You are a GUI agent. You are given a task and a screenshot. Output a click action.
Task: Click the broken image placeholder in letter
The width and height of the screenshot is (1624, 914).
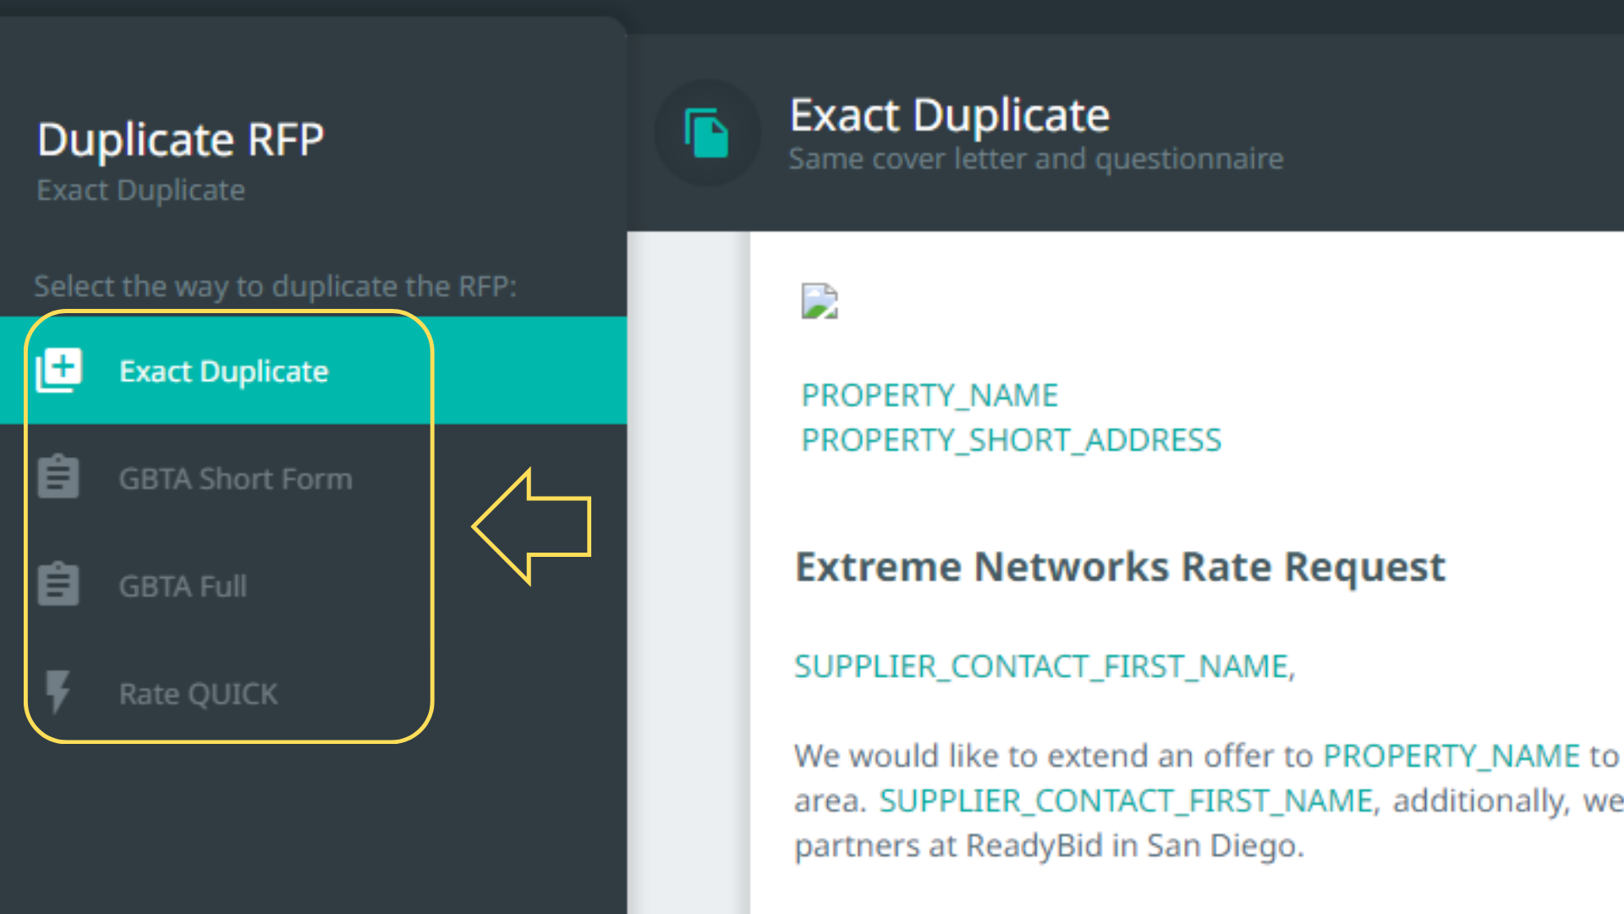(819, 300)
